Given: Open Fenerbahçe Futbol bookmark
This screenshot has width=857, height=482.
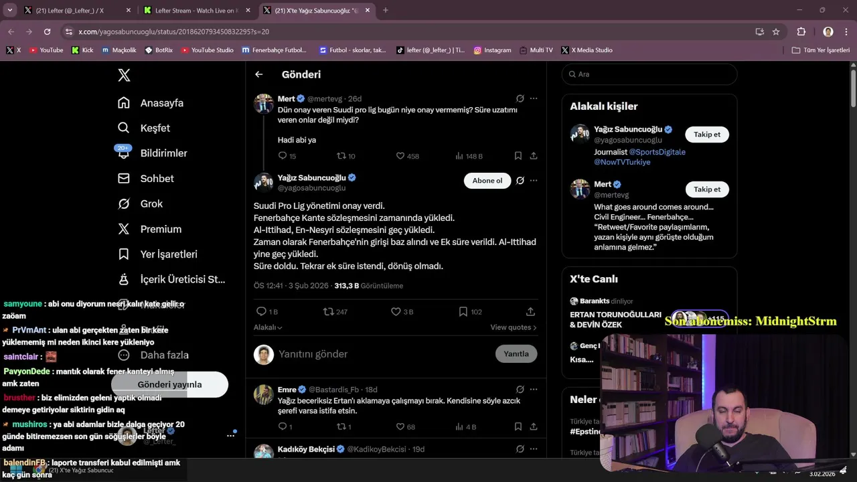Looking at the screenshot, I should [x=275, y=50].
